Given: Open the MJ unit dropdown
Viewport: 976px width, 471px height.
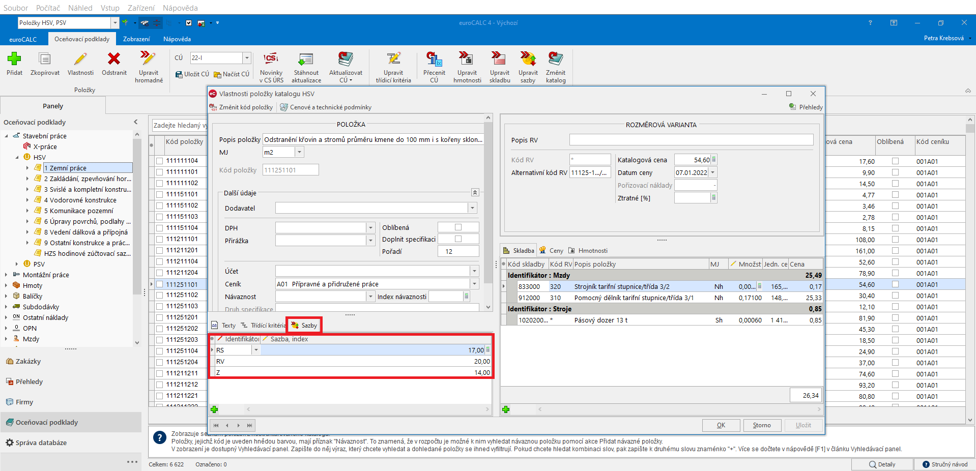Looking at the screenshot, I should (299, 152).
